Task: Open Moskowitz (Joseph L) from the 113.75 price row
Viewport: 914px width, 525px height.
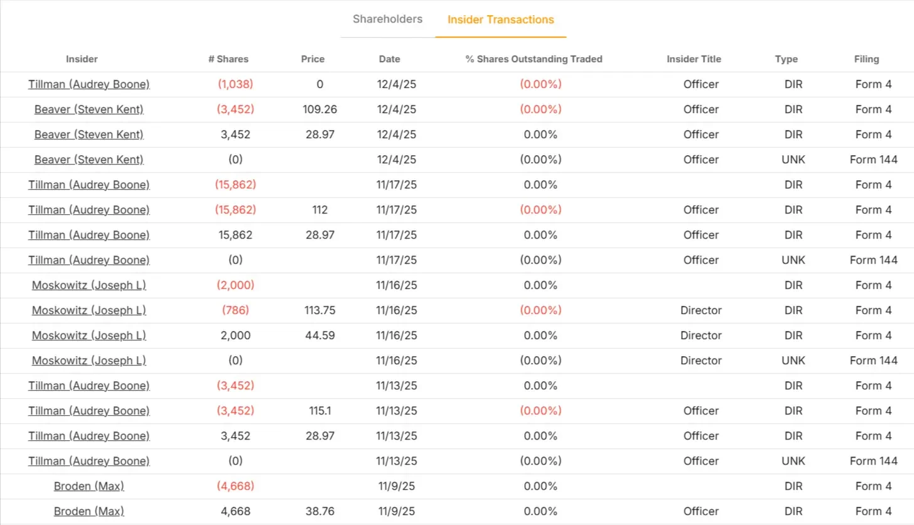Action: point(89,310)
